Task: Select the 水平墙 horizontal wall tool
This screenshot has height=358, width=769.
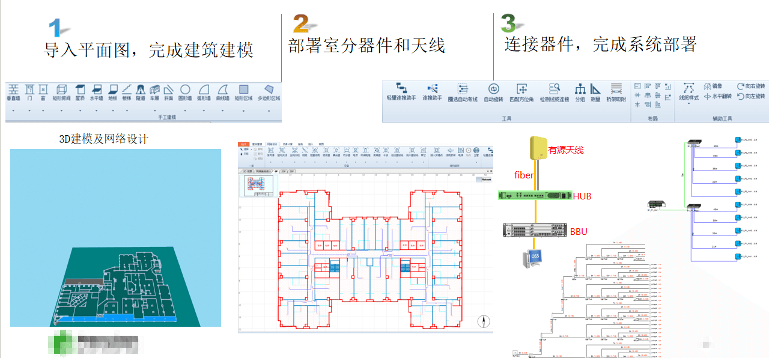Action: [x=96, y=93]
